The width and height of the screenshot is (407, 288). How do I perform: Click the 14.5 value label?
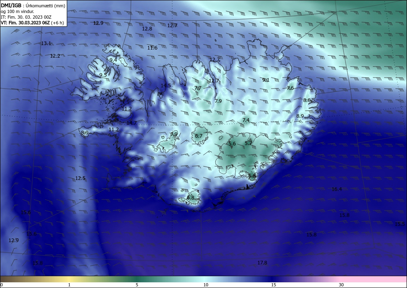(x=166, y=85)
